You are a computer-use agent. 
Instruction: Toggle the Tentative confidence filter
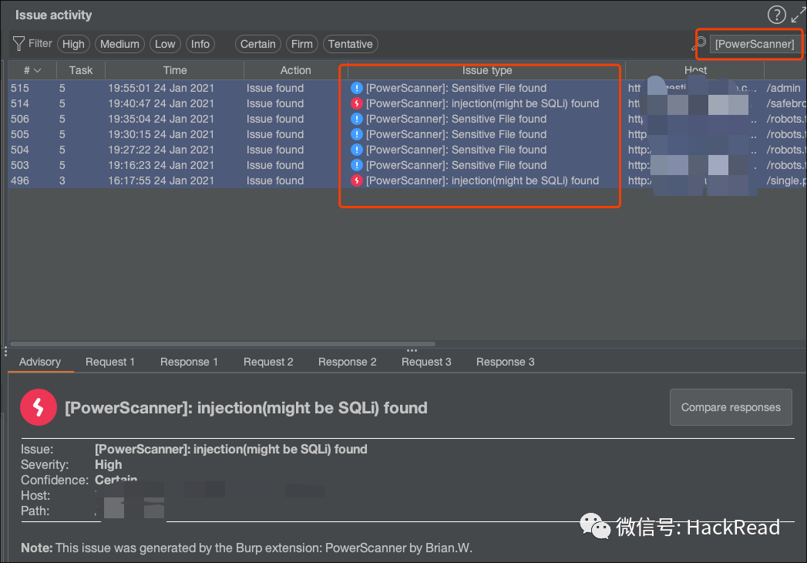pyautogui.click(x=351, y=44)
